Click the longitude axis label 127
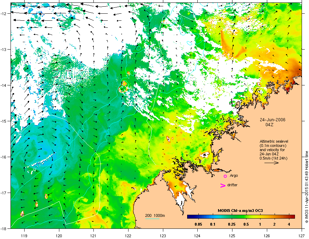 click(302, 235)
